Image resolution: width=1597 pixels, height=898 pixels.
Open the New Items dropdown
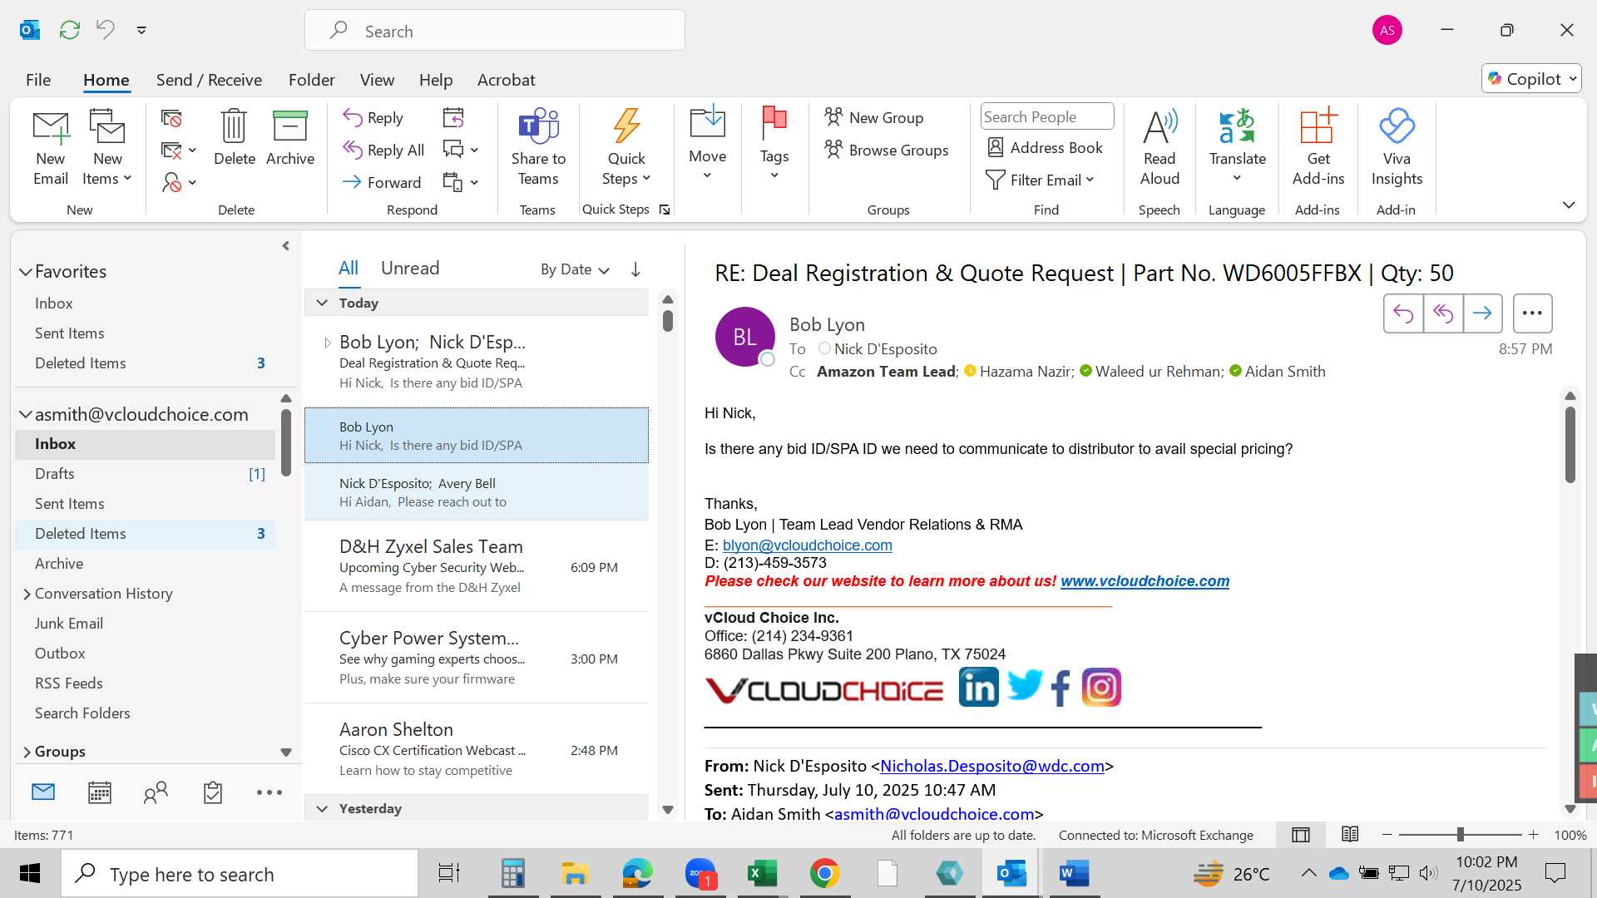tap(107, 148)
